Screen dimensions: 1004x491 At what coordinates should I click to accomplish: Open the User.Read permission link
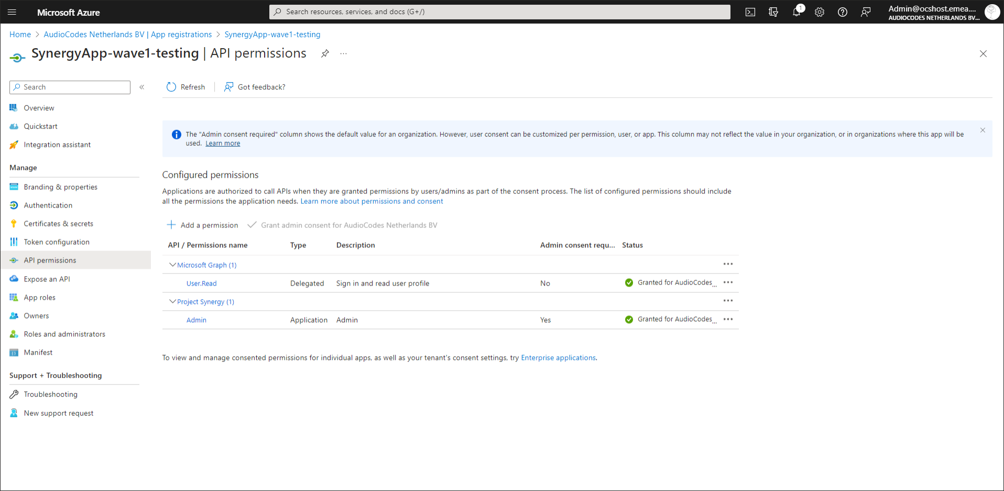[201, 283]
